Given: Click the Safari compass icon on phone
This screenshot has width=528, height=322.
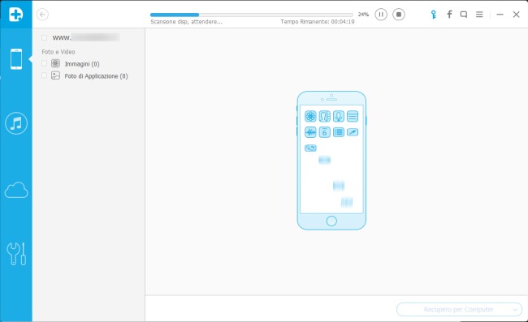Looking at the screenshot, I should [353, 132].
